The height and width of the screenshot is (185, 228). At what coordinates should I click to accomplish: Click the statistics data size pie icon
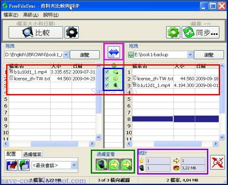(176, 168)
